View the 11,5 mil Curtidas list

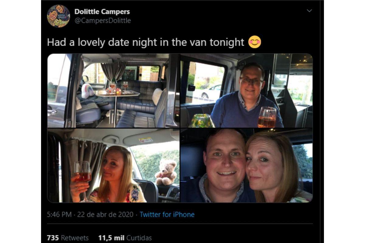[x=125, y=238]
